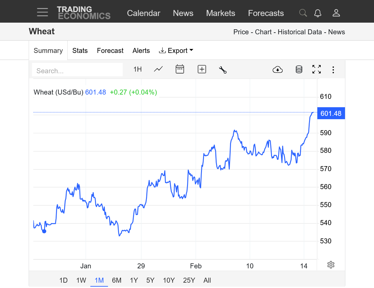Open the 1H interval selector
This screenshot has height=288, width=374.
(137, 69)
